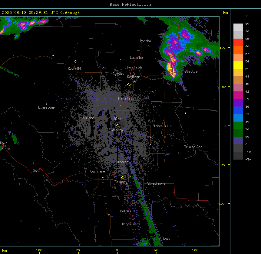Click the HighRiver label

(130, 224)
